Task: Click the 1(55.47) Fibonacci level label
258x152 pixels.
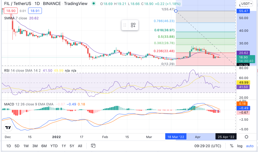Action: pyautogui.click(x=168, y=9)
